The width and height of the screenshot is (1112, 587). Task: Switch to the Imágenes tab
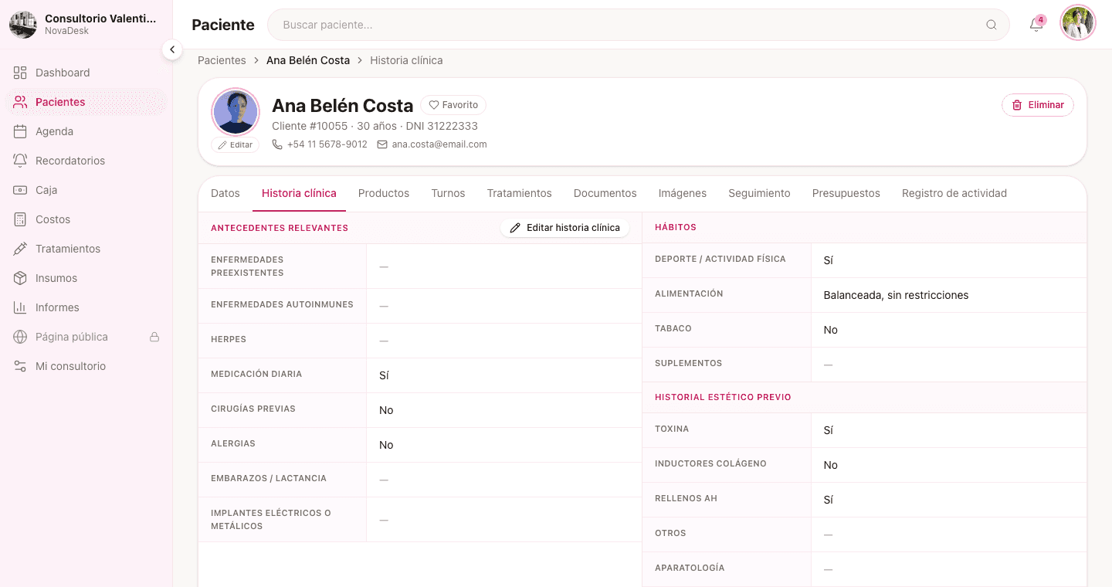[683, 193]
